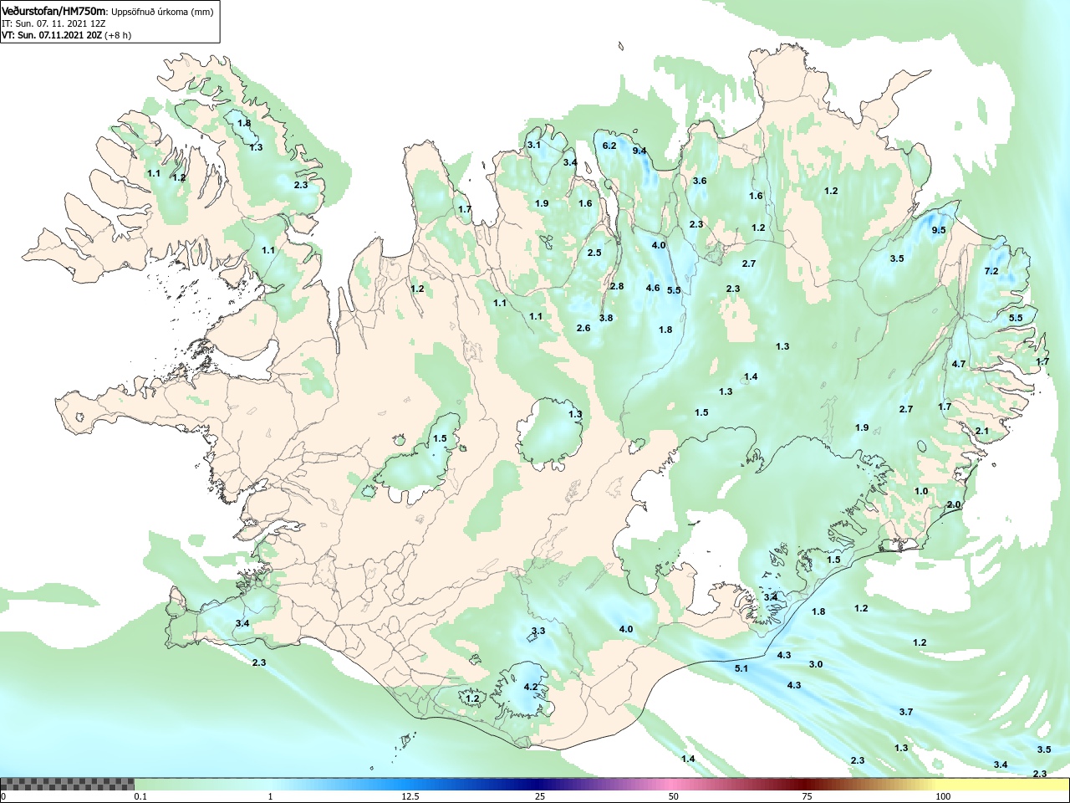Click the 25 label on color scale
Viewport: 1070px width, 803px height.
click(541, 796)
